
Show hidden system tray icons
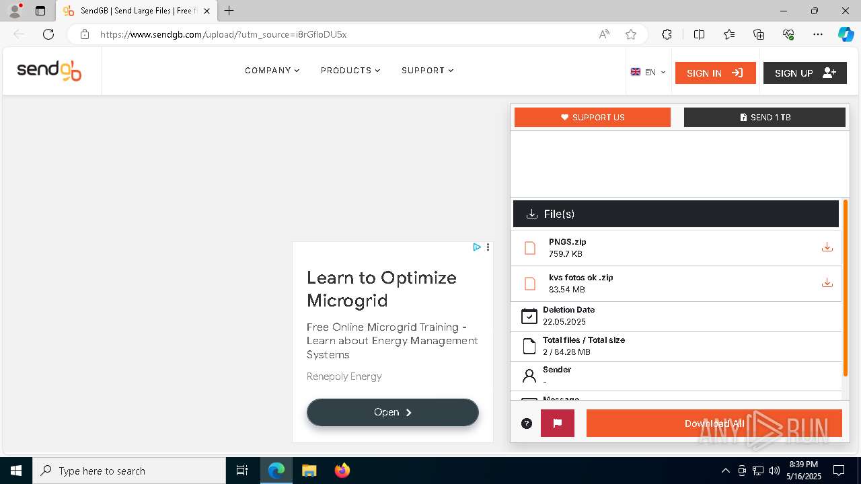click(x=725, y=471)
